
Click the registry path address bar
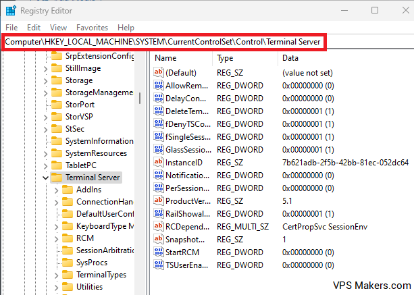click(163, 42)
